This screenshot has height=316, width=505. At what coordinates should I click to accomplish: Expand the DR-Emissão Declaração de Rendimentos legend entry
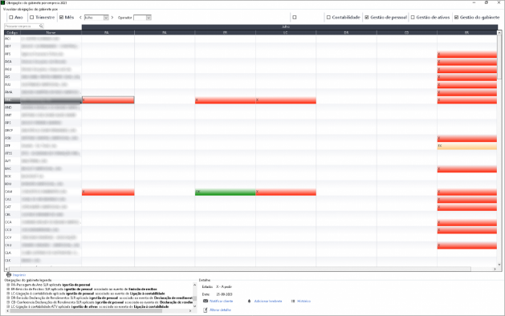click(x=8, y=298)
